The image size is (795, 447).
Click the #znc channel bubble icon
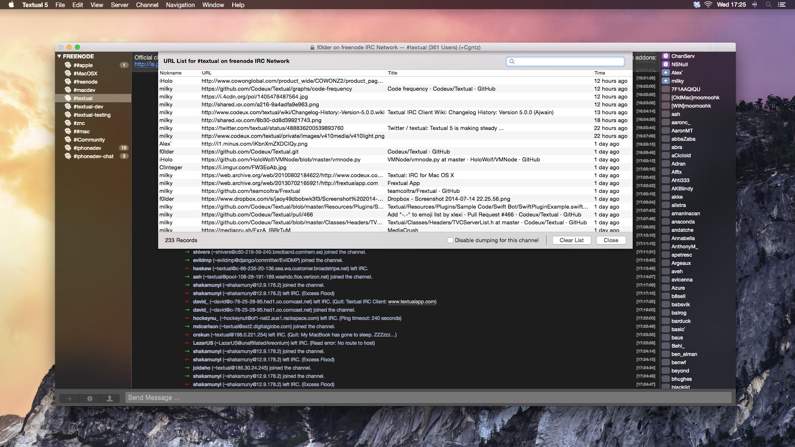[68, 123]
